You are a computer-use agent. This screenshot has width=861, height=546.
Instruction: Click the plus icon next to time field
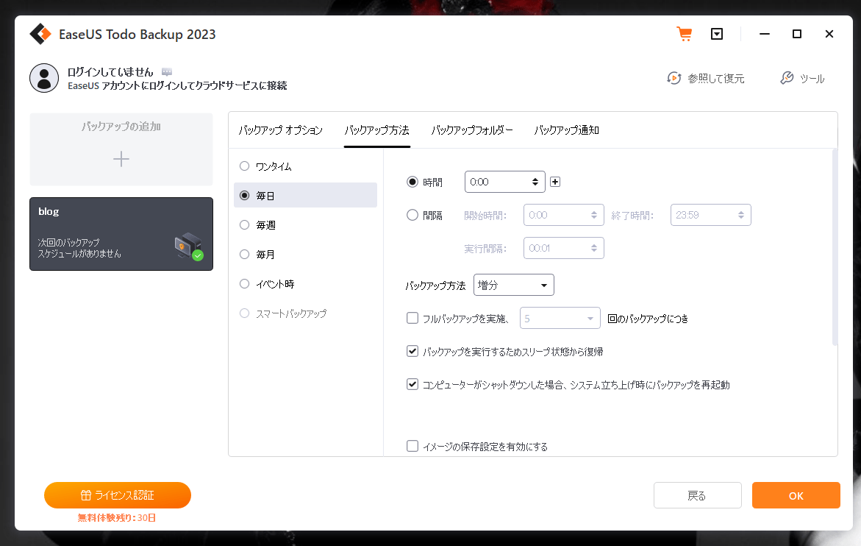point(555,182)
